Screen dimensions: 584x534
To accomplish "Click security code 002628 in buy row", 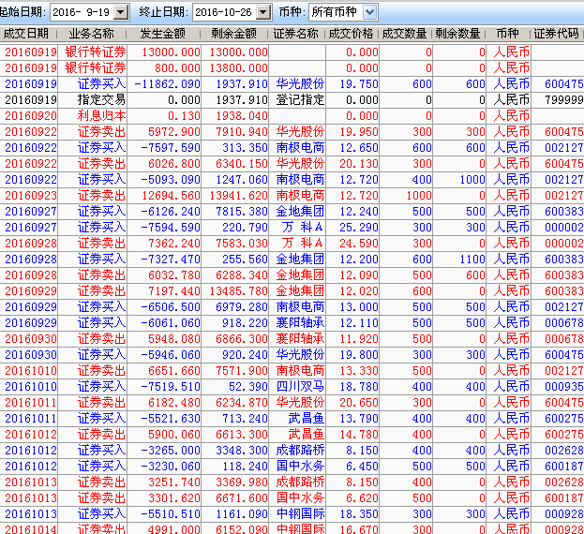I will click(x=563, y=451).
